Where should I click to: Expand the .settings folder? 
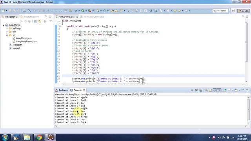click(x=7, y=29)
